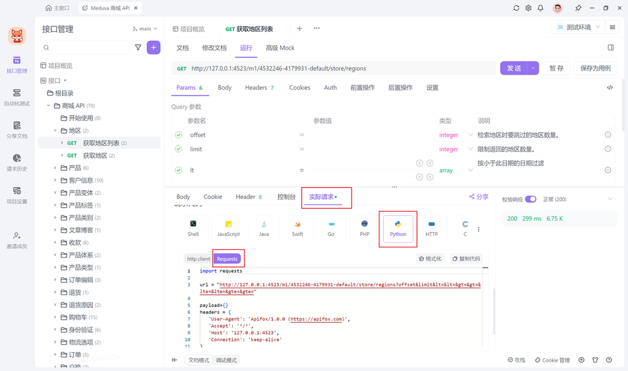View the 请求历史 panel
The image size is (628, 371).
(x=17, y=161)
